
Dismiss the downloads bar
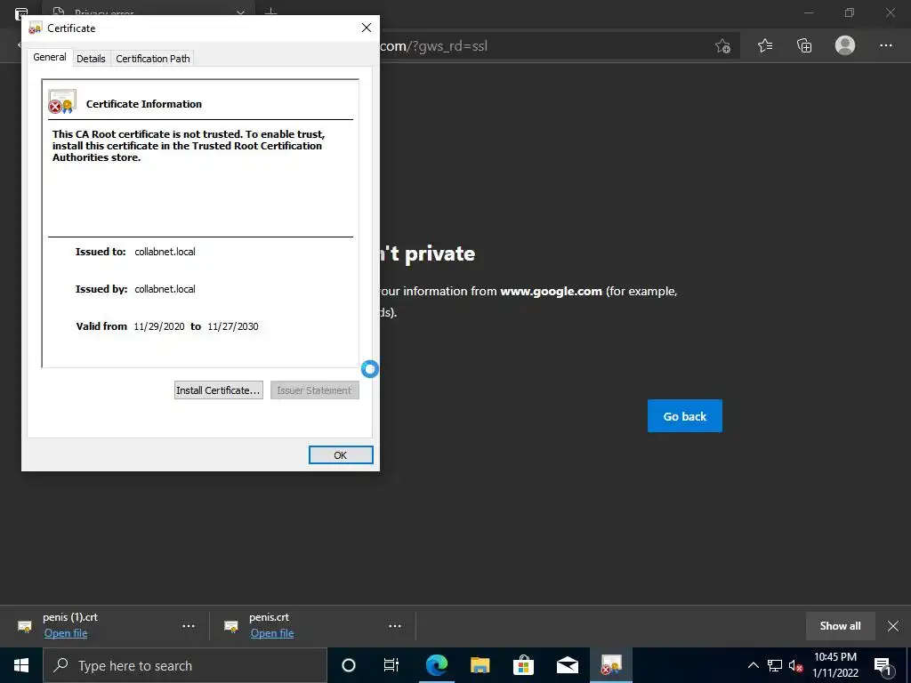893,626
